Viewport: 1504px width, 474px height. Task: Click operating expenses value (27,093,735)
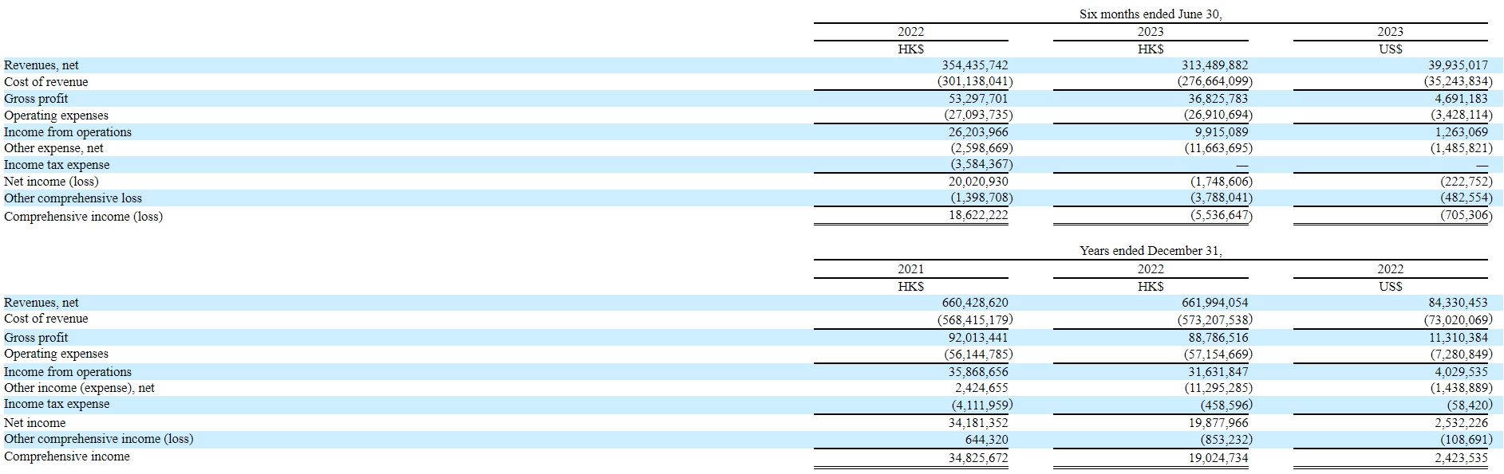[978, 115]
